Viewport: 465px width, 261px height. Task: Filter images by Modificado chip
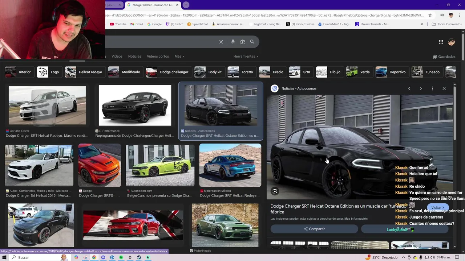125,72
